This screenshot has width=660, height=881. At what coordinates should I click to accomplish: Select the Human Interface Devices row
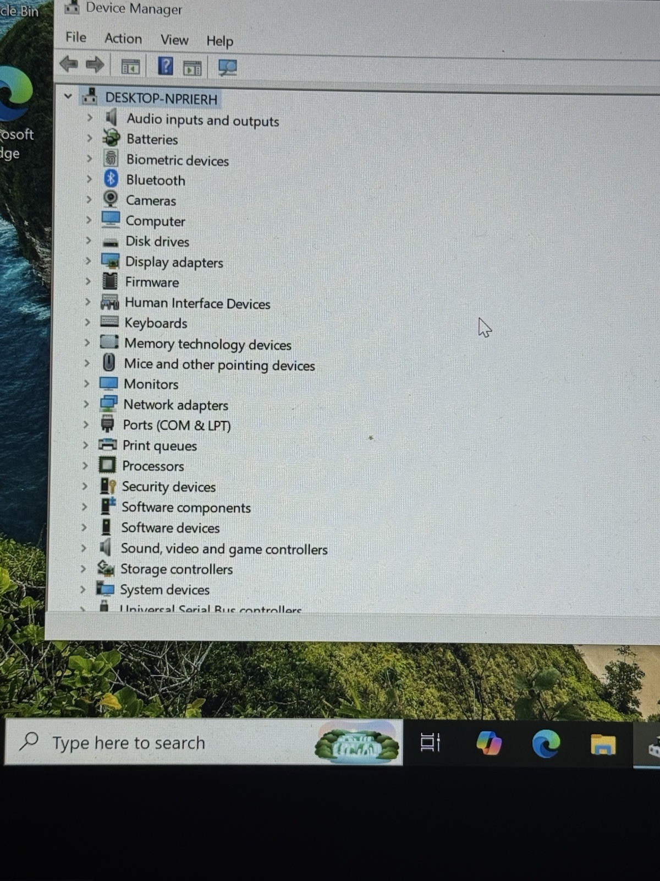(x=197, y=303)
